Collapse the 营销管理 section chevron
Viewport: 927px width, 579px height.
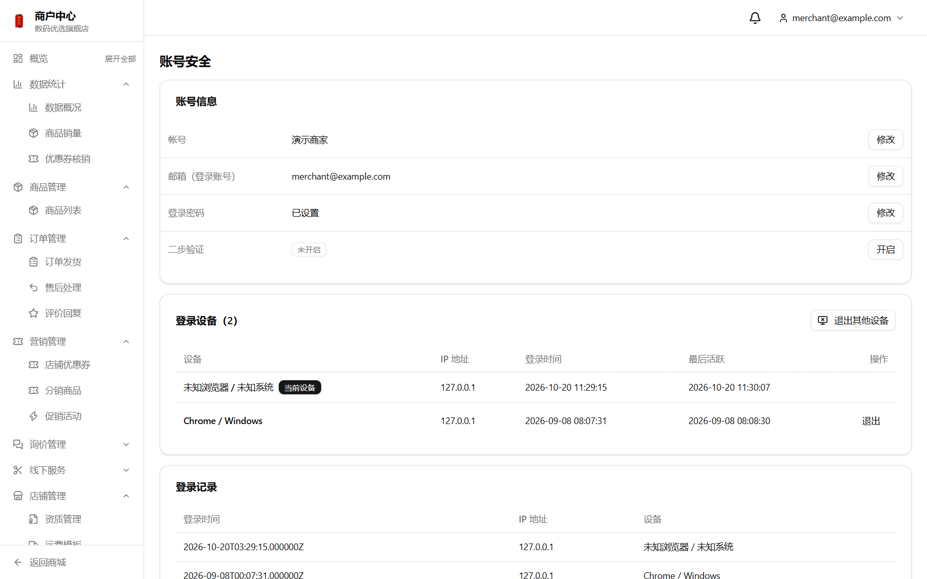126,342
